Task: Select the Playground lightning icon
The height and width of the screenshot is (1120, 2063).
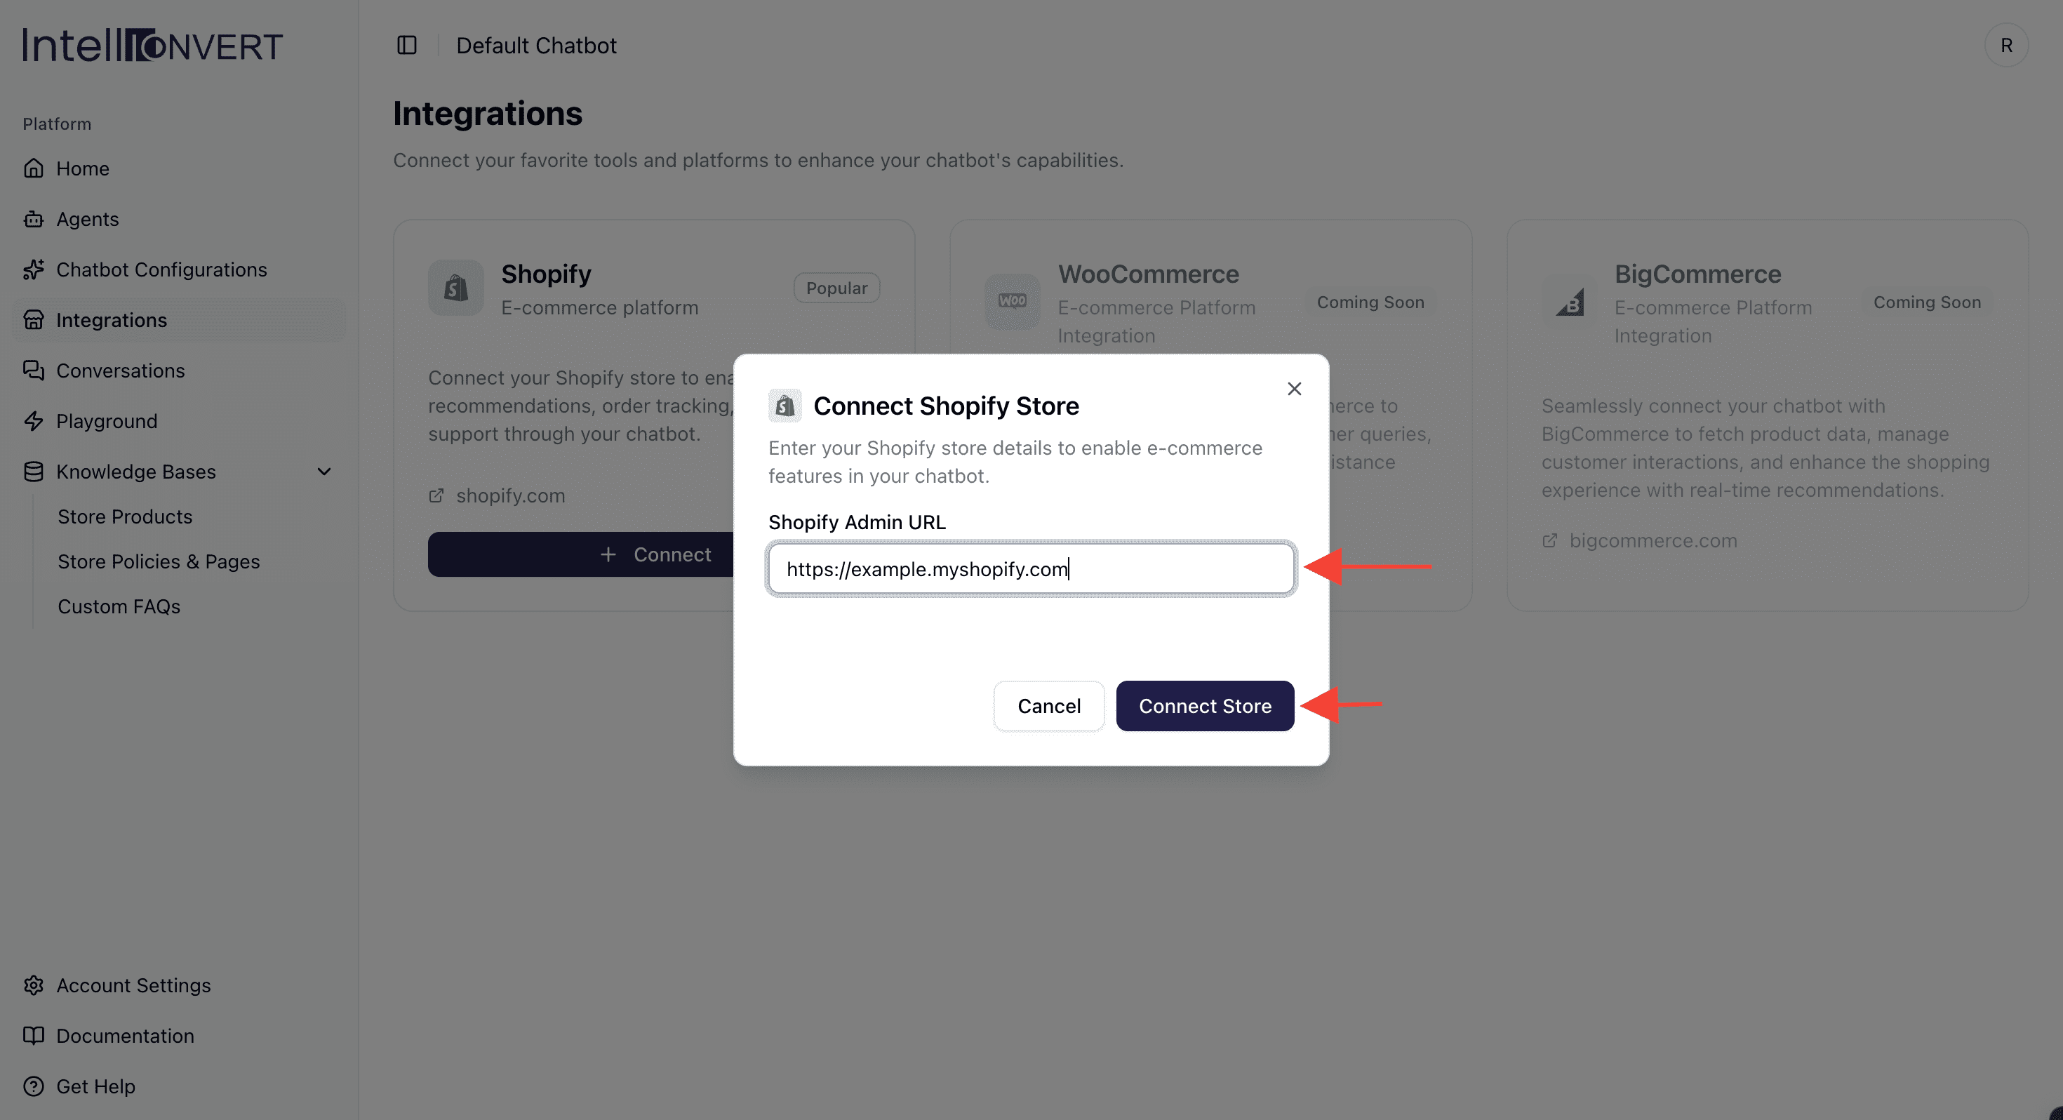Action: tap(34, 420)
